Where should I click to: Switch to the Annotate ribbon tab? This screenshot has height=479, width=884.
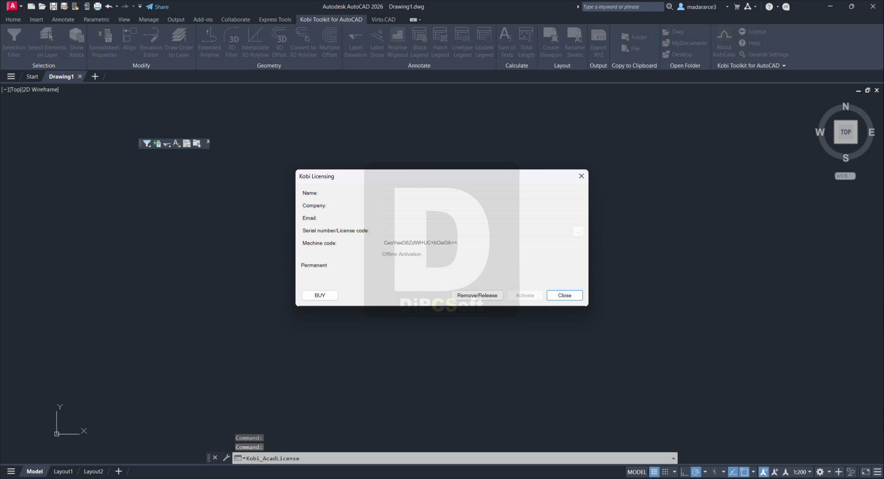63,19
